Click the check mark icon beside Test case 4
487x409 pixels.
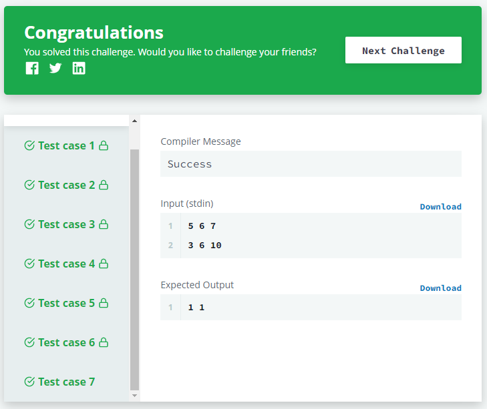[x=29, y=264]
